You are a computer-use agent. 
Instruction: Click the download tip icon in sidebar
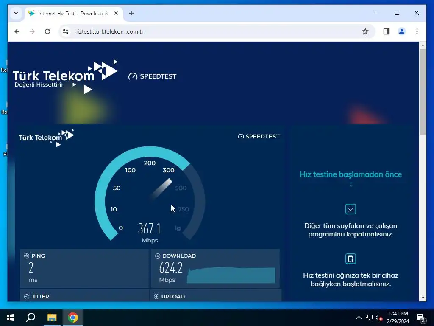point(351,209)
